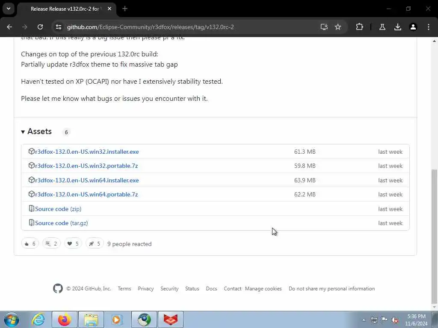Open Chrome three-dot menu
This screenshot has width=438, height=328.
[x=429, y=27]
